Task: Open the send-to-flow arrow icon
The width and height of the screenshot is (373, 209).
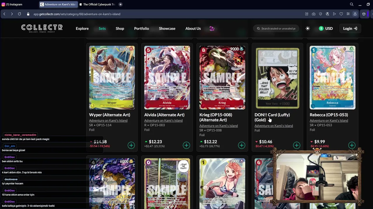Action: (334, 14)
